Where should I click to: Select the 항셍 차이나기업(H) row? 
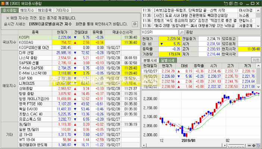pyautogui.click(x=79, y=99)
